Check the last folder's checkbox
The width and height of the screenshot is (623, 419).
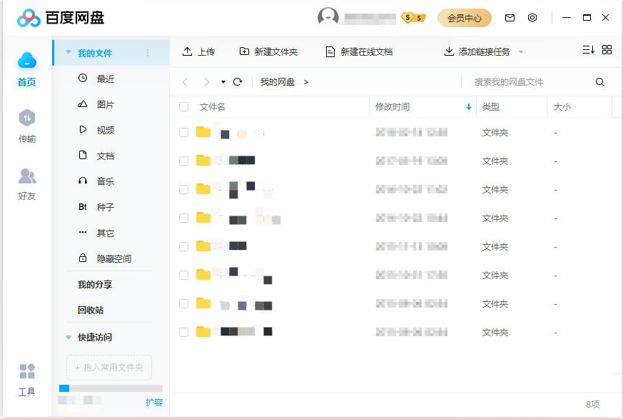click(x=184, y=332)
